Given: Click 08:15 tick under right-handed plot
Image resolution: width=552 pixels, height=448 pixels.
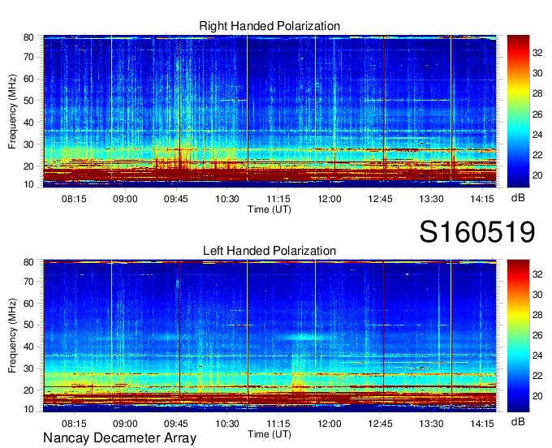Looking at the screenshot, I should 74,199.
